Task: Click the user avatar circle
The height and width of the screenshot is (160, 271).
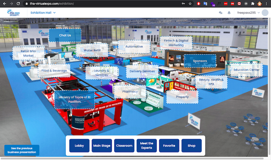Action: click(265, 13)
